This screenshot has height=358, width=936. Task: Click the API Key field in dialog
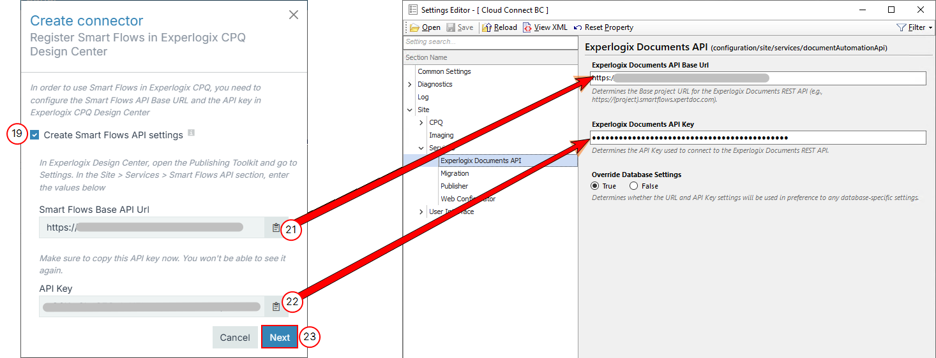pos(152,306)
